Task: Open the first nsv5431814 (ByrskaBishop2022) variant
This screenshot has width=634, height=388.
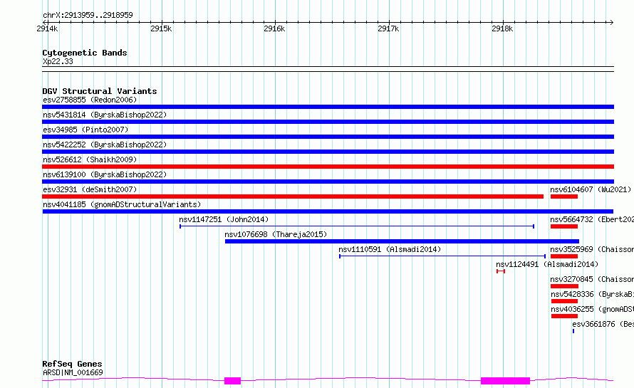Action: point(105,115)
